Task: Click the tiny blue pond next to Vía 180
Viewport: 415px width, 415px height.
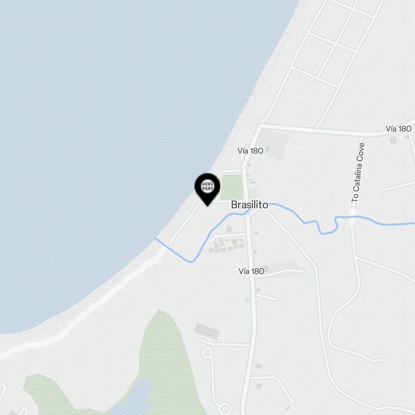Action: pos(267,149)
